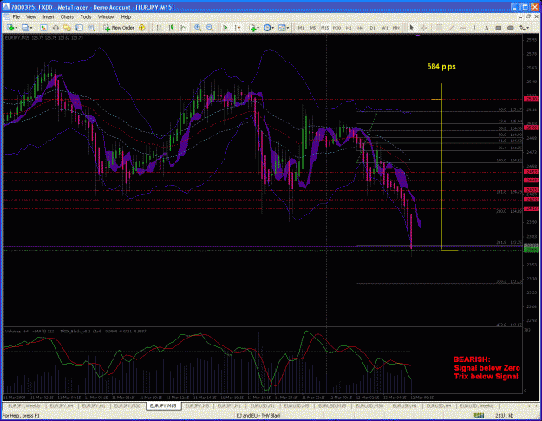Toggle the Navigator window icon

[67, 28]
